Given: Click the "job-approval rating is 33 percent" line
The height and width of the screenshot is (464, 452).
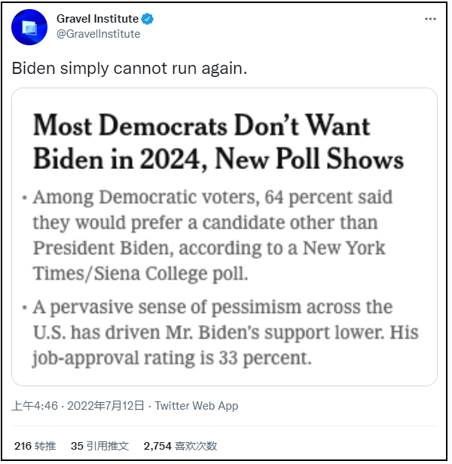Looking at the screenshot, I should tap(172, 357).
